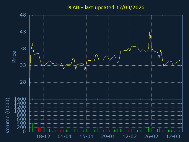Click the PLAB last updated chart title

(x=106, y=7)
